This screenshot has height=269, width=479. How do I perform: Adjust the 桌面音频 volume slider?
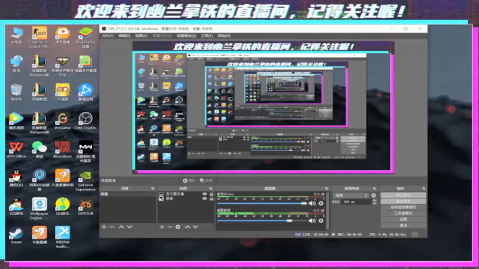(x=262, y=221)
